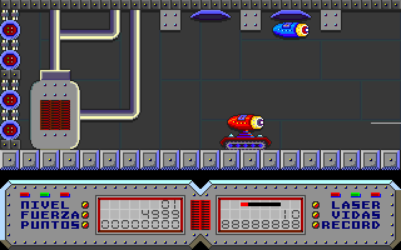The width and height of the screenshot is (401, 250).
Task: Click the LASER label in the HUD
Action: [356, 205]
